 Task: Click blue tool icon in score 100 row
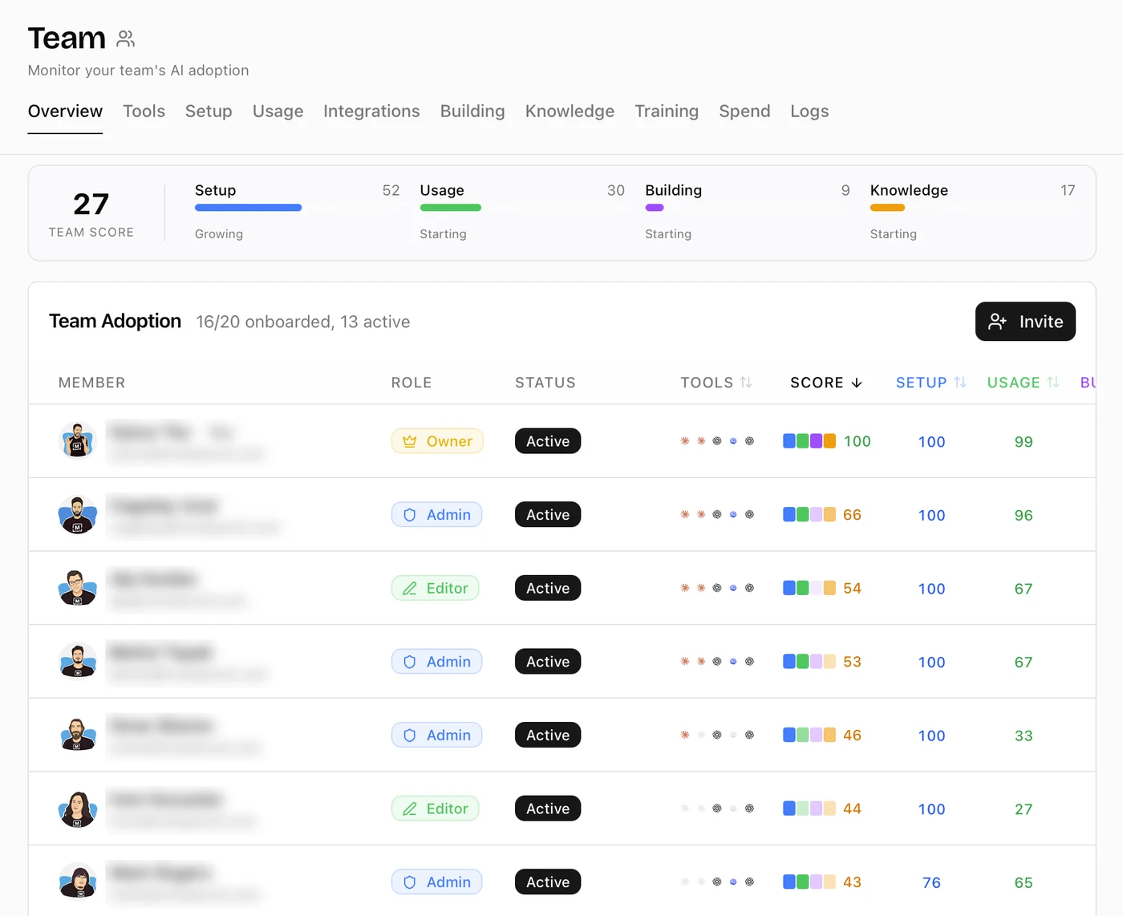point(733,441)
